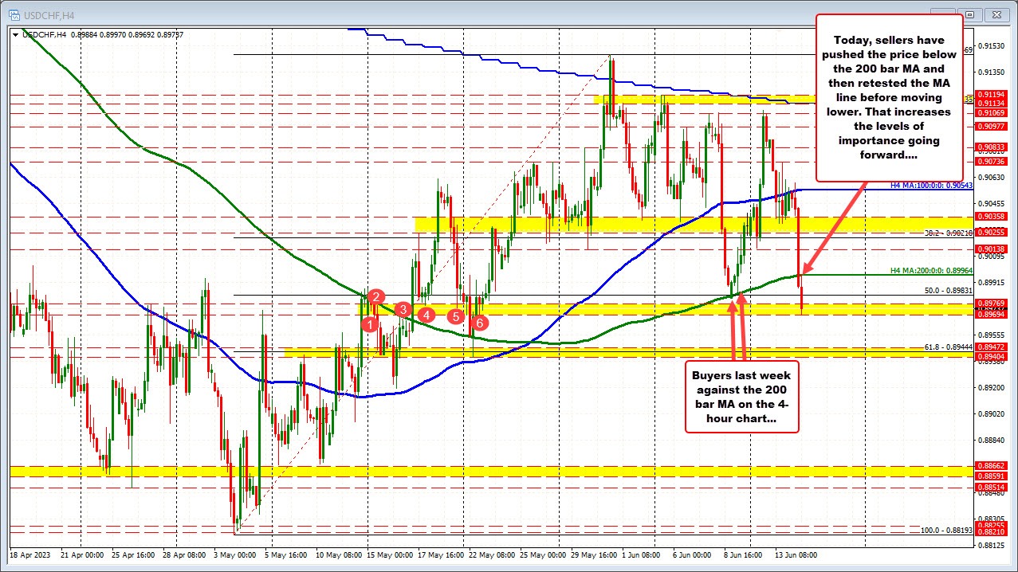
Task: Click red circle marker 3 annotation
Action: (402, 310)
